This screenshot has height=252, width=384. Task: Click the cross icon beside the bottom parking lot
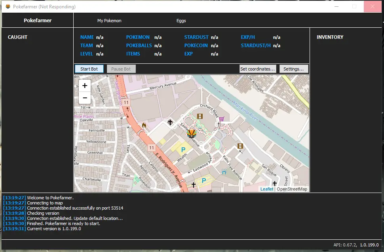[x=194, y=185]
